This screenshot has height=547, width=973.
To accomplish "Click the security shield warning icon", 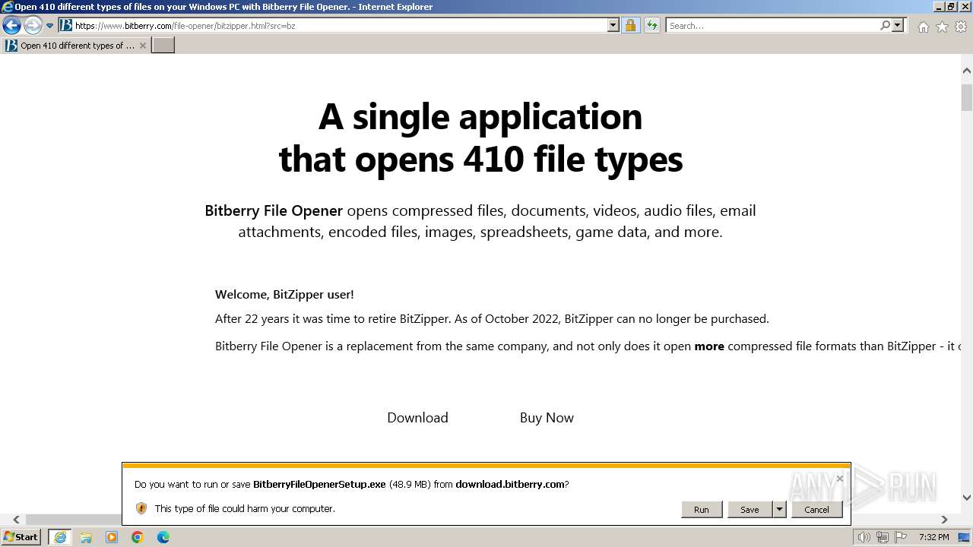I will [x=141, y=508].
